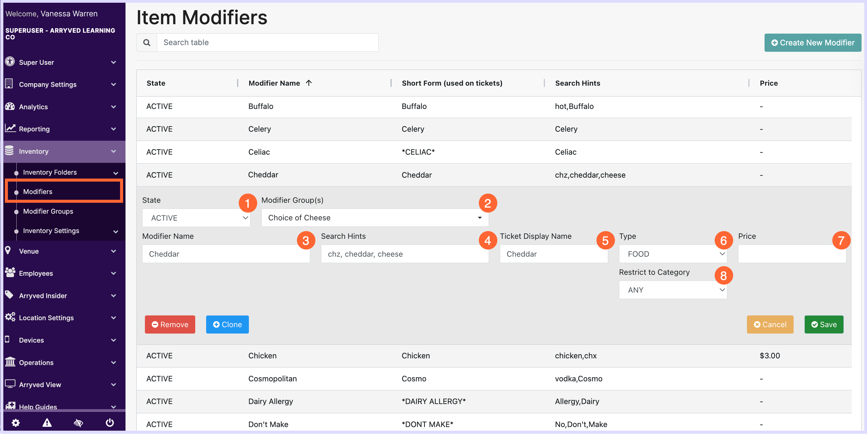Click the green Save button
This screenshot has width=867, height=434.
(824, 324)
